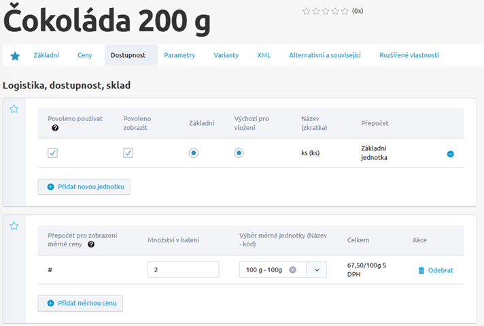484x326 pixels.
Task: Click Přidat novou jednotku button
Action: (x=84, y=186)
